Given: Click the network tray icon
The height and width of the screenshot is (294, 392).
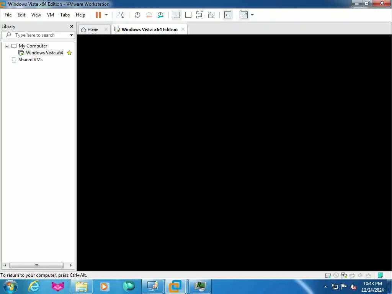Looking at the screenshot, I should (x=335, y=287).
